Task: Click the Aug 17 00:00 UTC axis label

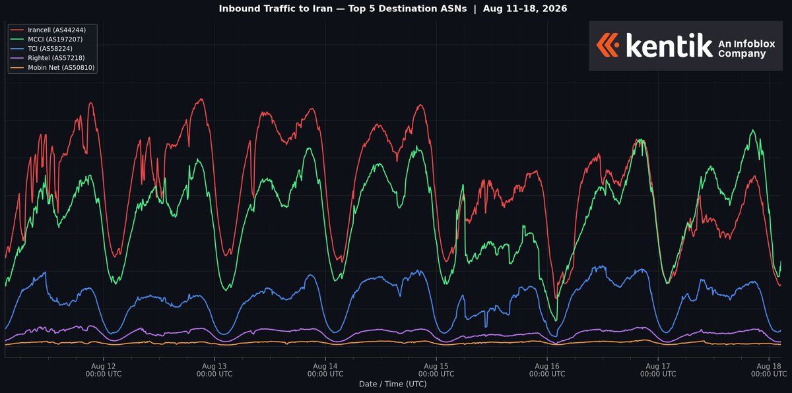Action: point(658,369)
